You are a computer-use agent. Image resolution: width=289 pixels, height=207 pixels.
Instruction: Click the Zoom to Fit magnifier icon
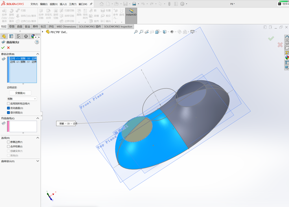coord(136,32)
